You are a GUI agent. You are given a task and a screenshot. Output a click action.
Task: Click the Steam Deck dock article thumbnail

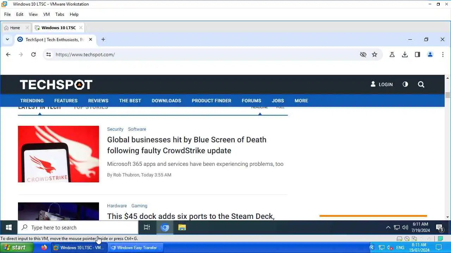[x=58, y=211]
